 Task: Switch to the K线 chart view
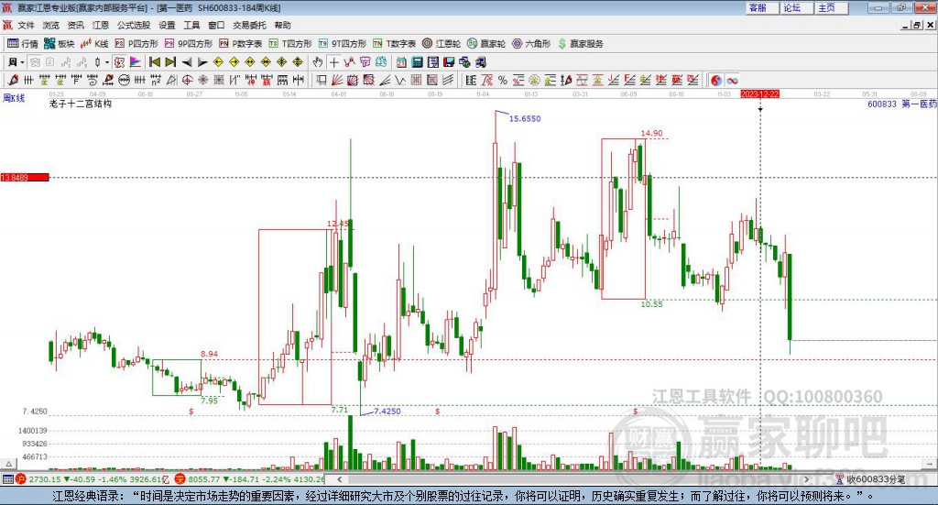[94, 44]
